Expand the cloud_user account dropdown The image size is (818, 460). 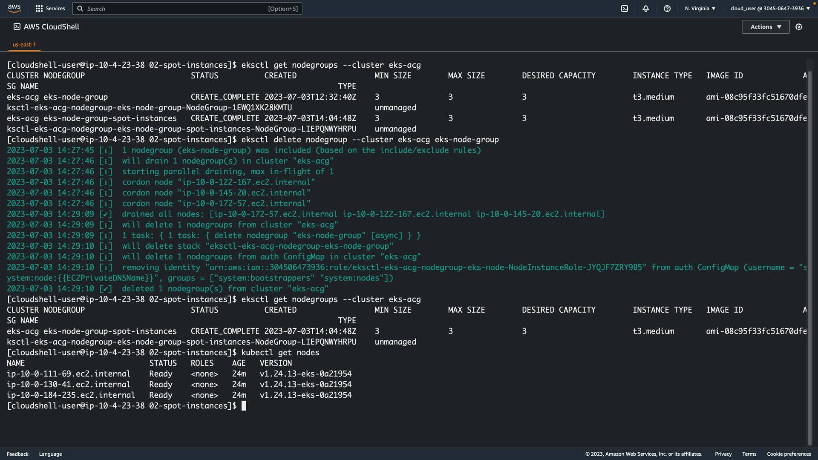[x=770, y=9]
